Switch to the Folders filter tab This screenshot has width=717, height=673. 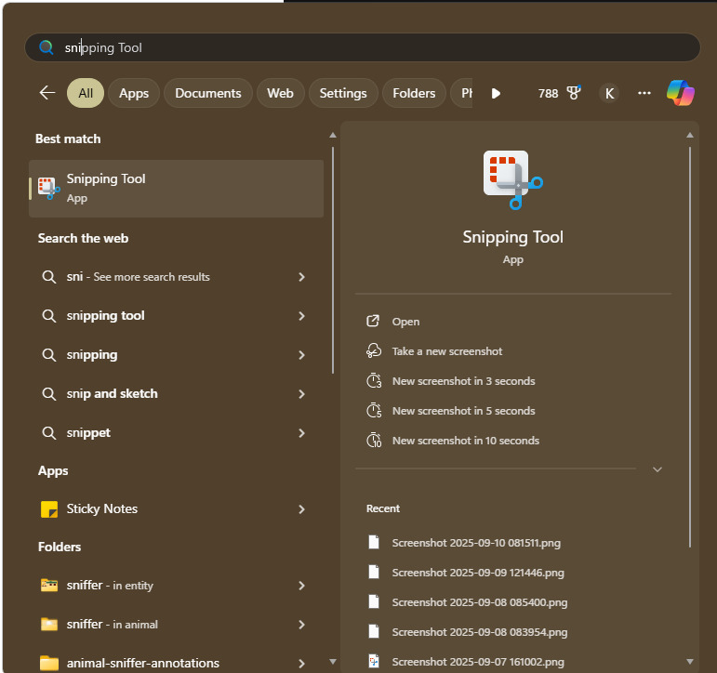pos(414,93)
